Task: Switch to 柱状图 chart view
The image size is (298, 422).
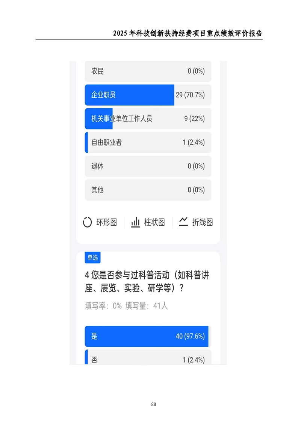Action: click(x=148, y=222)
